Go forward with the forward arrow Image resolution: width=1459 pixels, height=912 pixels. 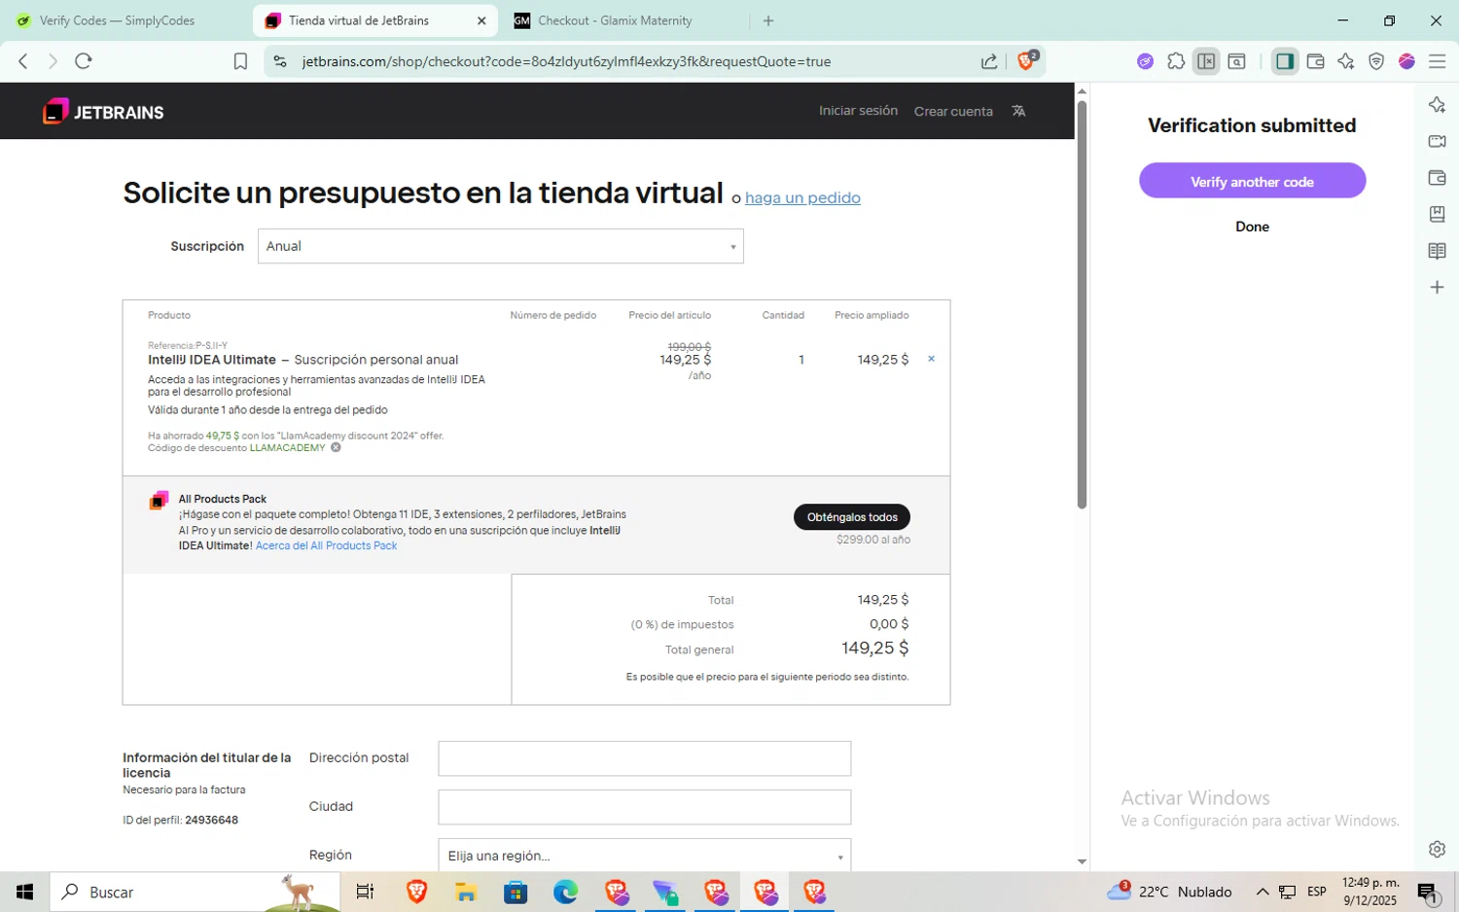pyautogui.click(x=53, y=61)
